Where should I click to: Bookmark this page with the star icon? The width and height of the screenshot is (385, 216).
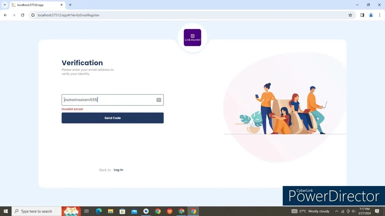pos(350,15)
